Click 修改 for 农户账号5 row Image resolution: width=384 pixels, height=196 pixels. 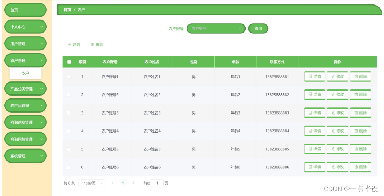(x=337, y=149)
